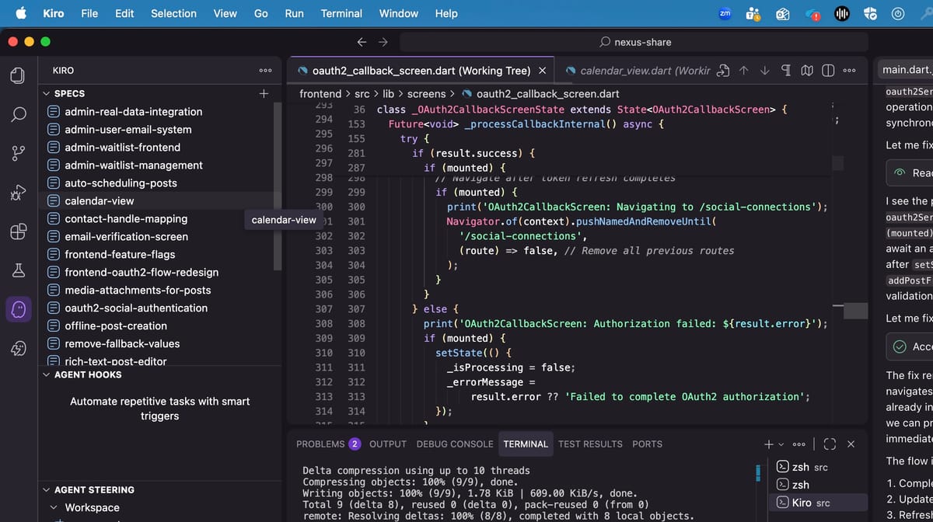Open the Source Control view

19,153
